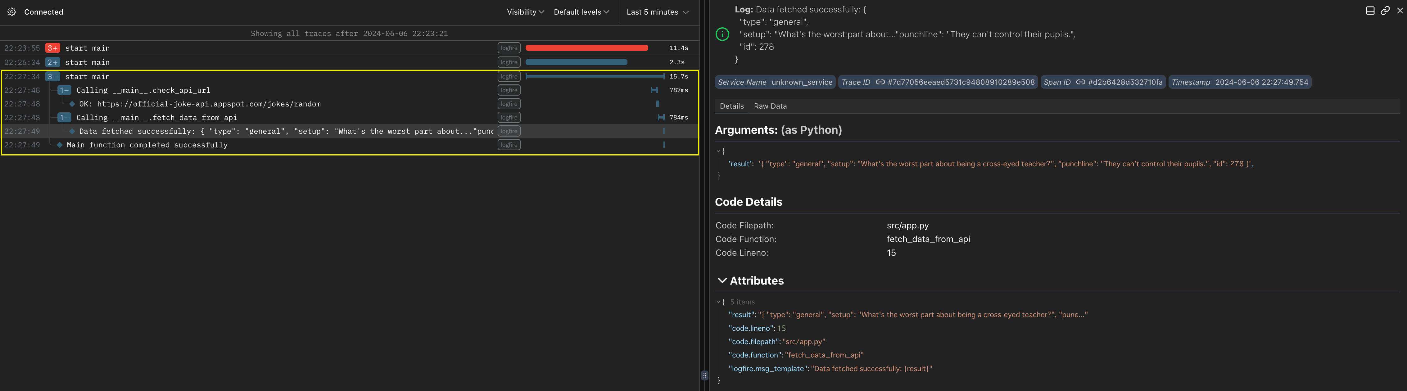Open the Default levels dropdown
The width and height of the screenshot is (1407, 391).
click(x=581, y=12)
